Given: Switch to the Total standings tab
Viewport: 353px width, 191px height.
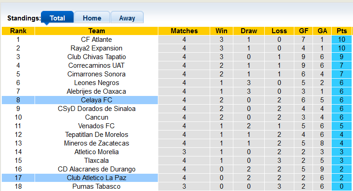Looking at the screenshot, I should [57, 18].
